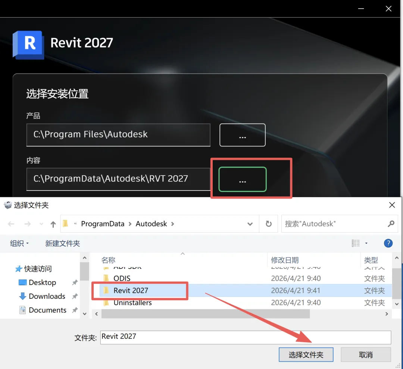The image size is (403, 369).
Task: Select 快速访问 in navigation pane
Action: click(34, 269)
